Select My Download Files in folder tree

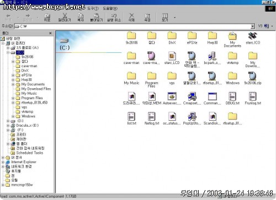click(36, 89)
